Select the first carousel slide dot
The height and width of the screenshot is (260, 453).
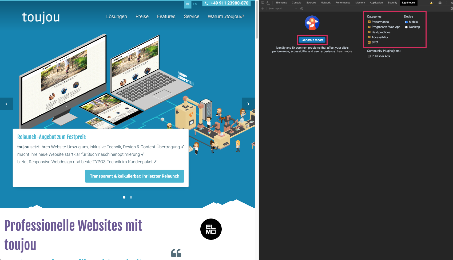(x=124, y=197)
